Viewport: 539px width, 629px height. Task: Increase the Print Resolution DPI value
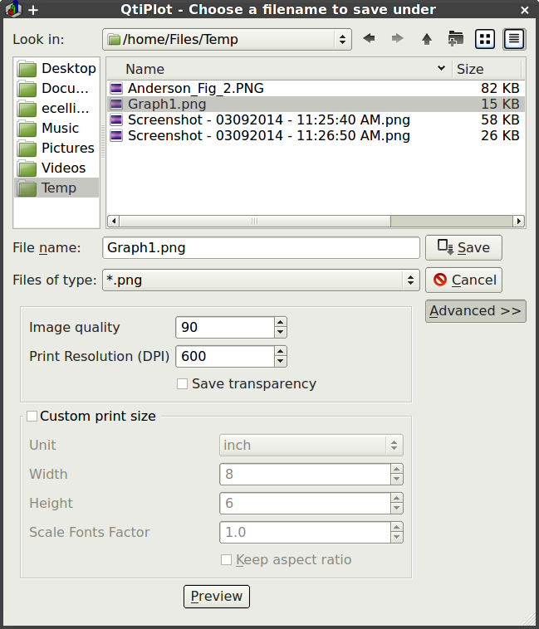coord(281,351)
